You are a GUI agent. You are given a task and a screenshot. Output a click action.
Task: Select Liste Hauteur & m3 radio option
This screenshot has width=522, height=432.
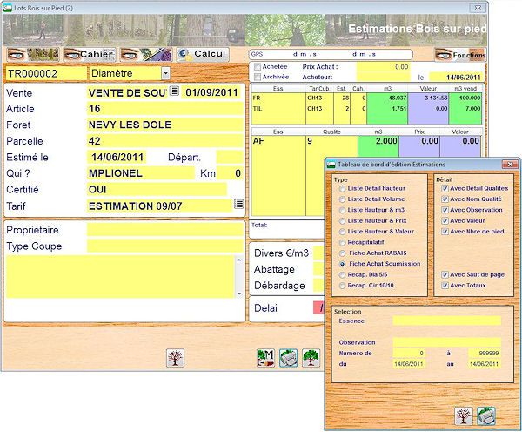[342, 210]
